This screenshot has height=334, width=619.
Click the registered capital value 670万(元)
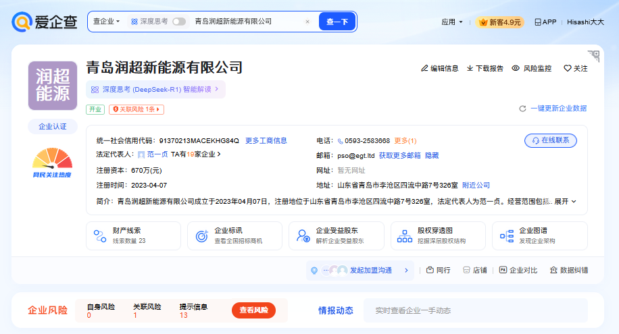click(147, 171)
